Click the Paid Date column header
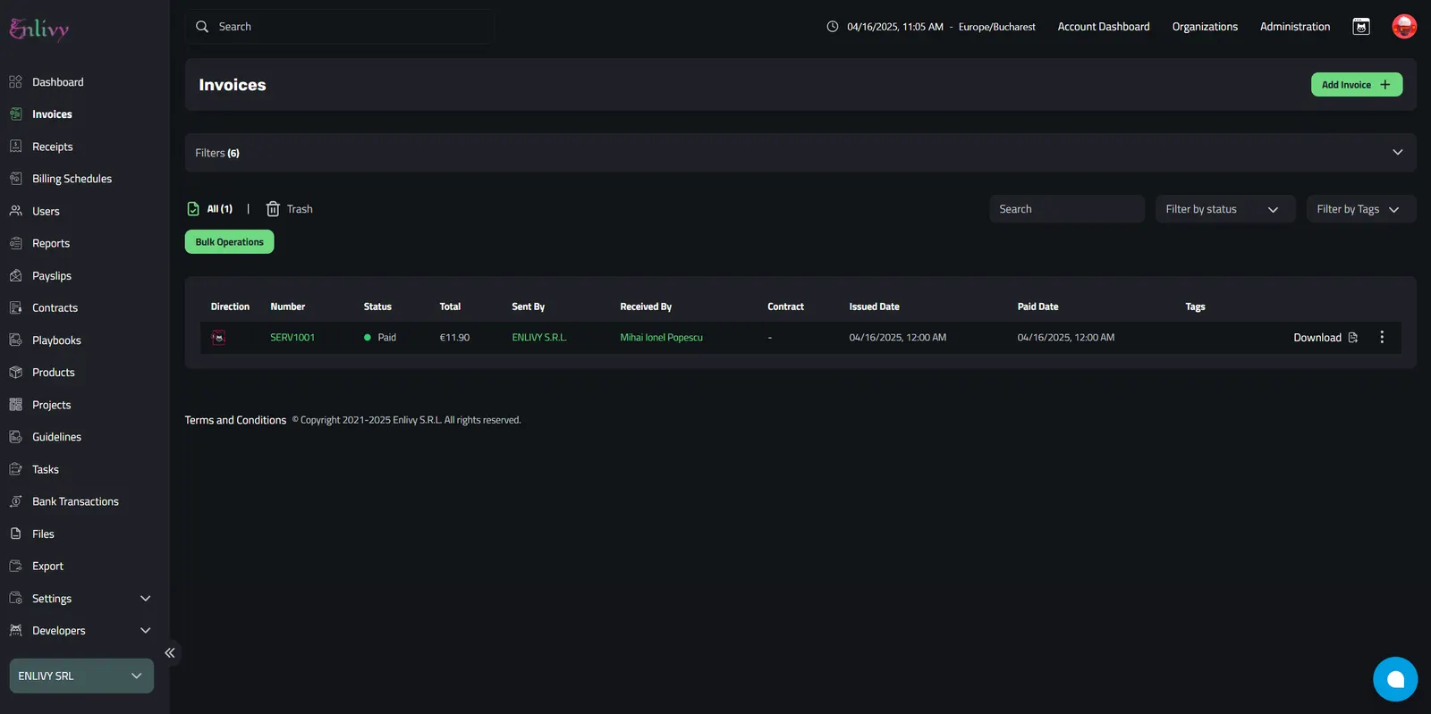The image size is (1431, 714). pyautogui.click(x=1037, y=307)
